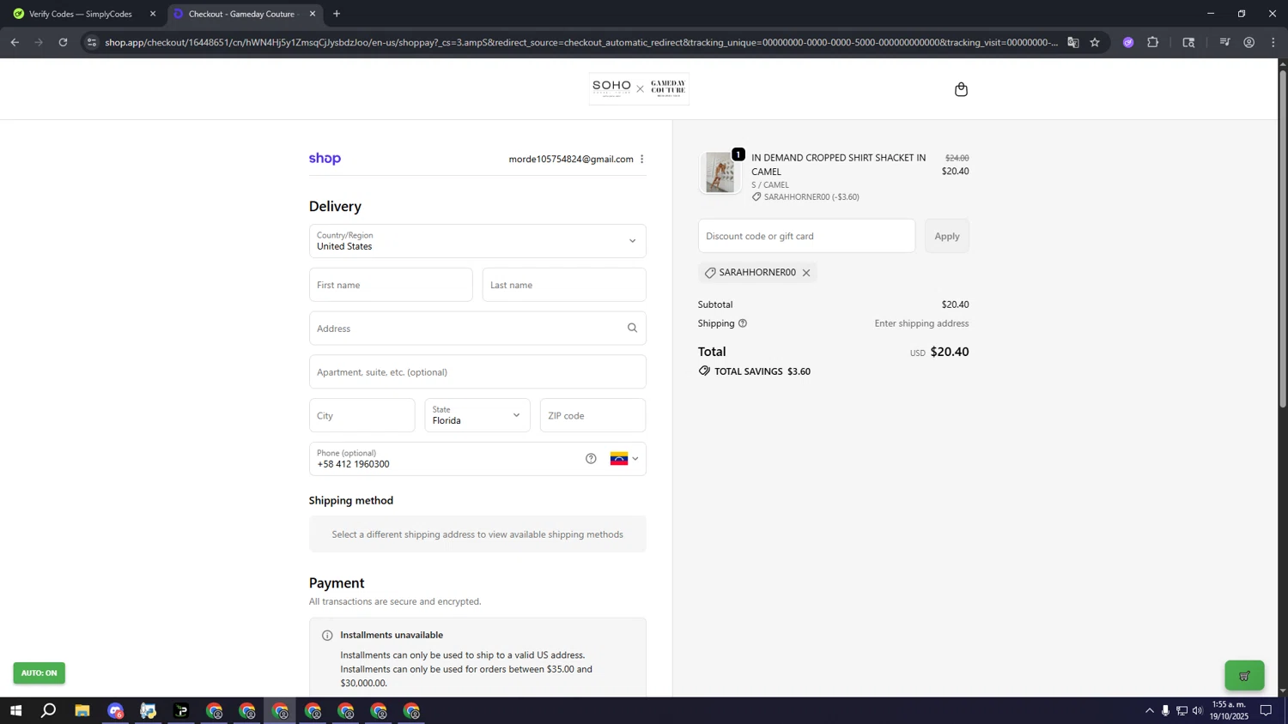Open the Chrome profile icon

click(x=1249, y=42)
